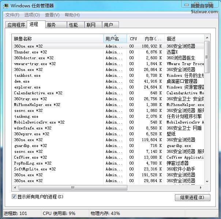Viewport: 221px width, 219px height.
Task: Select the CefView.exe *32 process
Action: pyautogui.click(x=108, y=157)
